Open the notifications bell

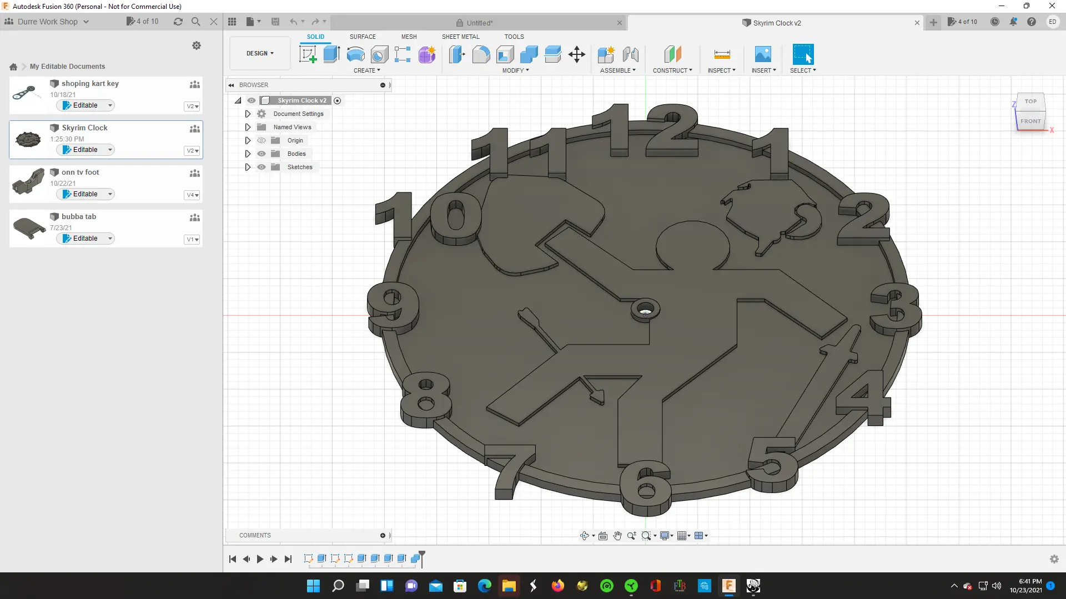tap(1013, 22)
